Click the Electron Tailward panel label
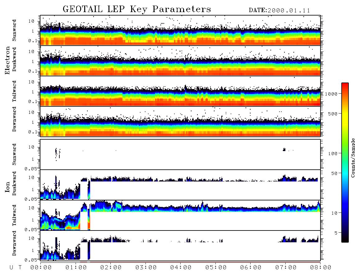This screenshot has height=273, width=355. [14, 91]
